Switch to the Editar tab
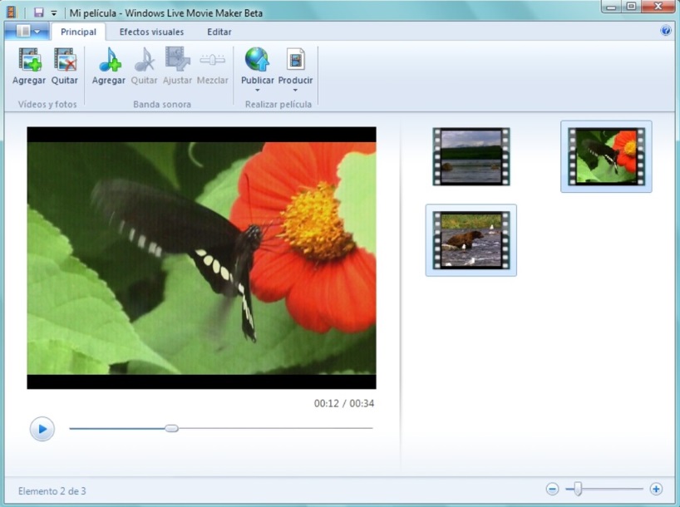This screenshot has height=507, width=680. (219, 32)
